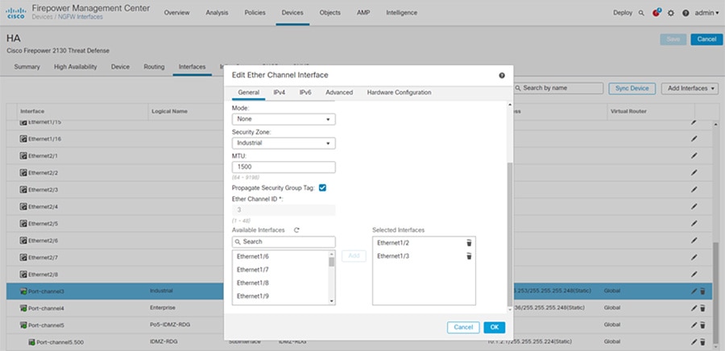Click the Search by name field

(558, 89)
